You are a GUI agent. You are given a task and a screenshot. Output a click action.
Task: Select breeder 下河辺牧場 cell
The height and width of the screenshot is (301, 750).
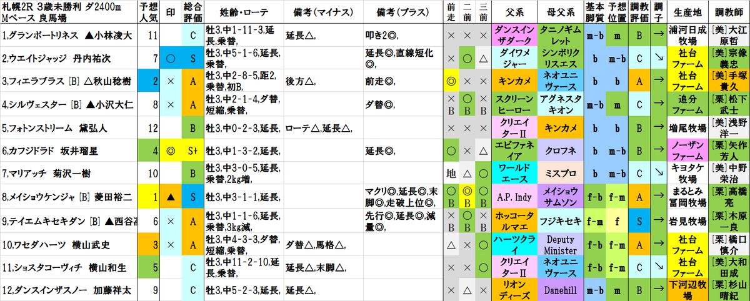pyautogui.click(x=689, y=289)
